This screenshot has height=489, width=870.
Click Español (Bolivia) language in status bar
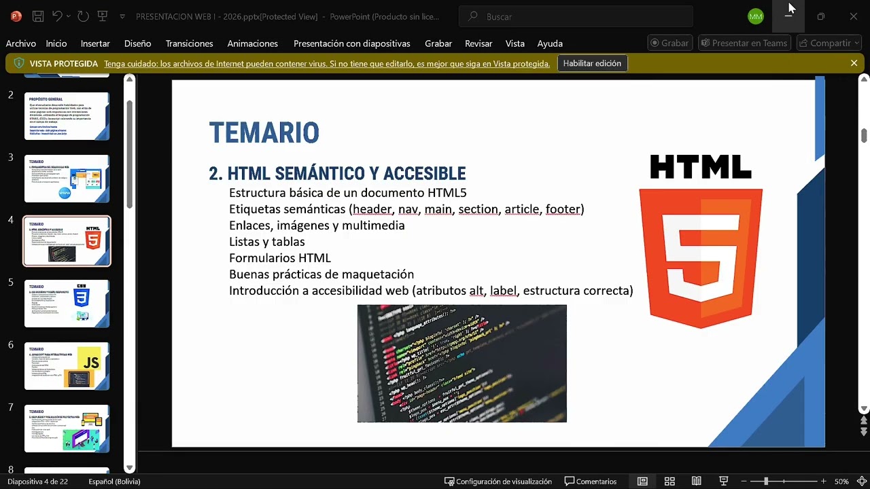click(114, 482)
